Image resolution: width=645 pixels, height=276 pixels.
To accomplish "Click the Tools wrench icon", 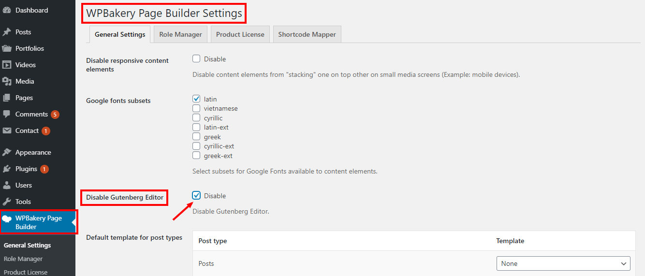I will click(7, 202).
